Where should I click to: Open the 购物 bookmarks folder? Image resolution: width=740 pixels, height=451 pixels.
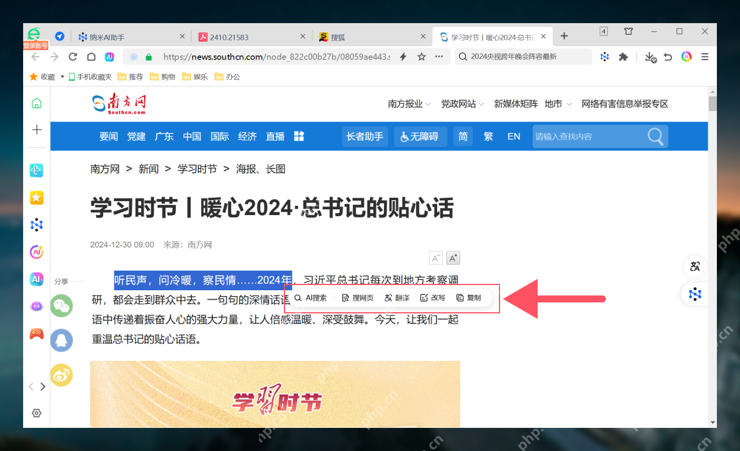click(163, 76)
